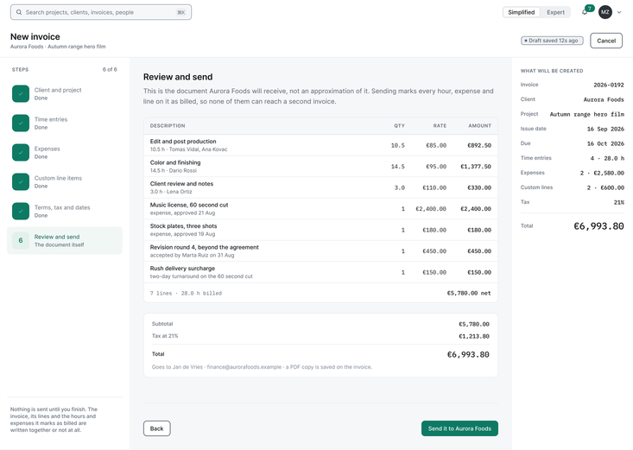Select the Color and finishing line
Viewport: 633px width, 450px height.
pyautogui.click(x=320, y=167)
